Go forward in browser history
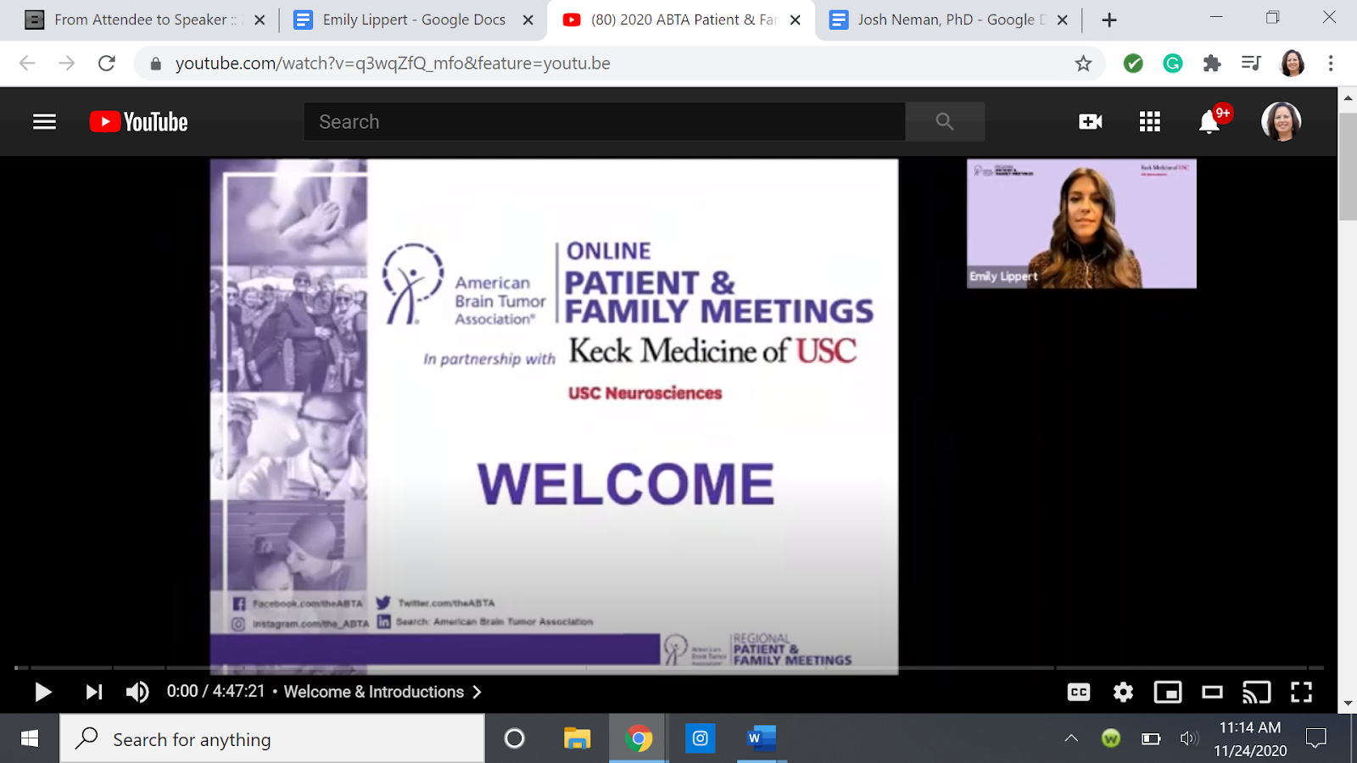This screenshot has width=1357, height=763. click(x=67, y=64)
